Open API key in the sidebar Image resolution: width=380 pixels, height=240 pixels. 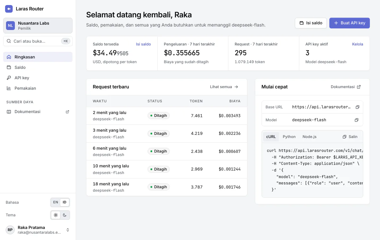[38, 78]
